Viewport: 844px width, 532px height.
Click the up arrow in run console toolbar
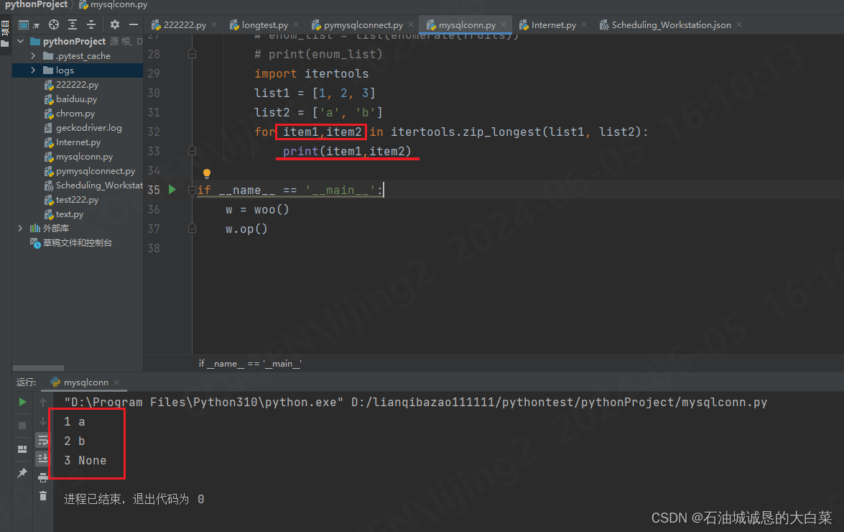43,402
